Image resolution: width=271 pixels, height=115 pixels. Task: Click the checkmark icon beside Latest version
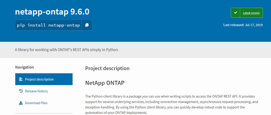(x=236, y=13)
